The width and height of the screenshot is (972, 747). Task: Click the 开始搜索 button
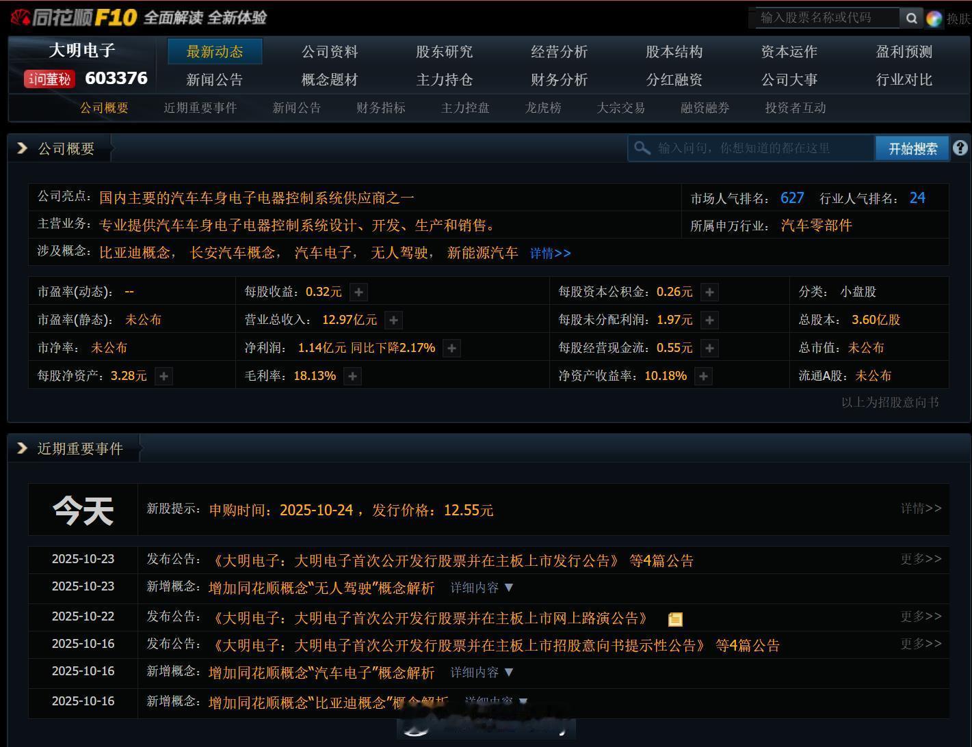coord(912,148)
